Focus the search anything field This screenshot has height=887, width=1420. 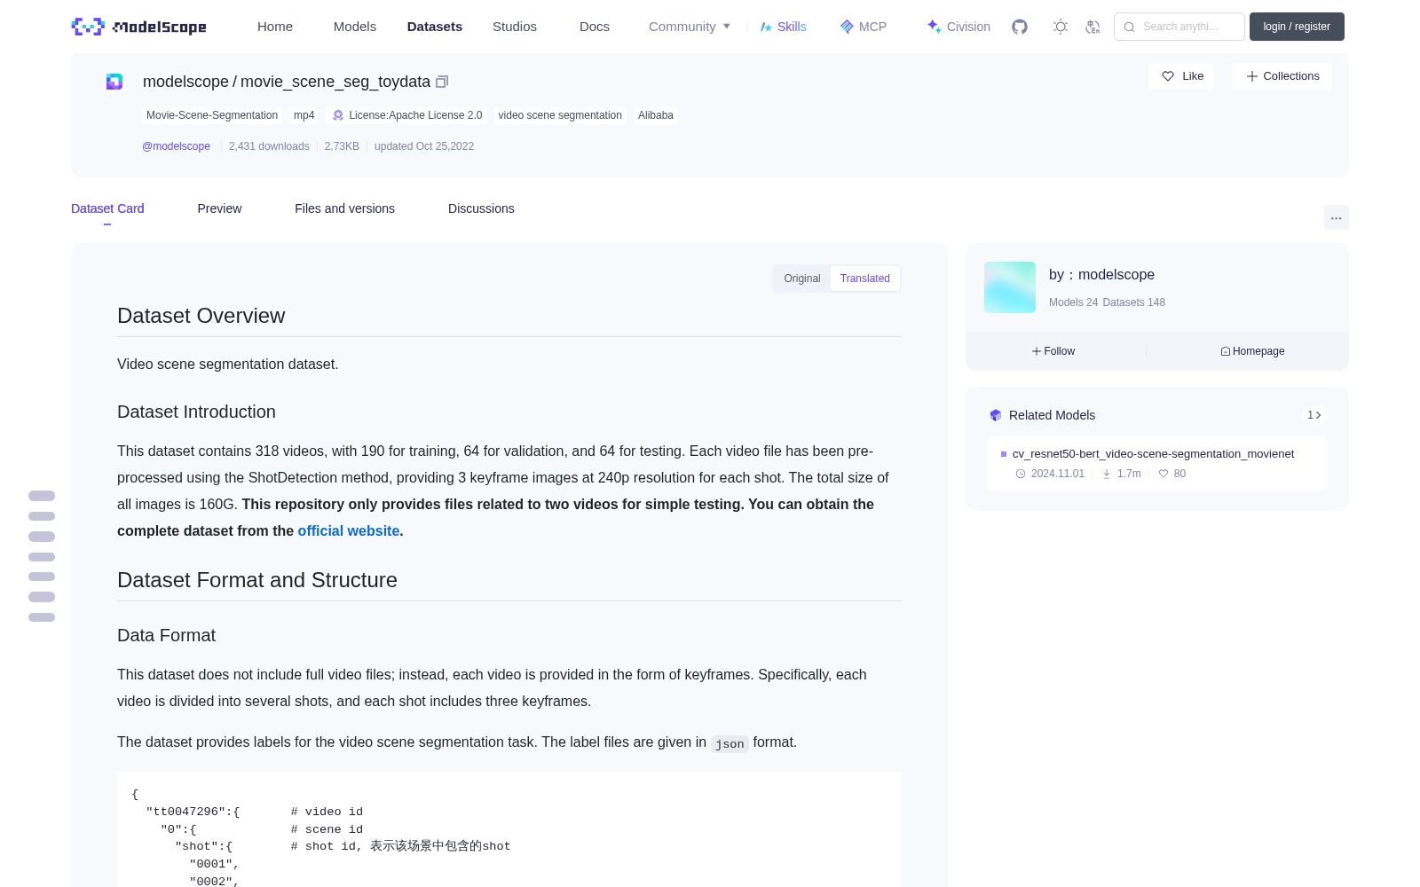click(x=1179, y=27)
